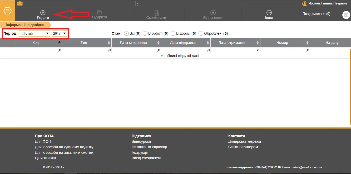This screenshot has width=351, height=174.
Task: Expand the small top center dropdown arrow
Action: pyautogui.click(x=137, y=3)
